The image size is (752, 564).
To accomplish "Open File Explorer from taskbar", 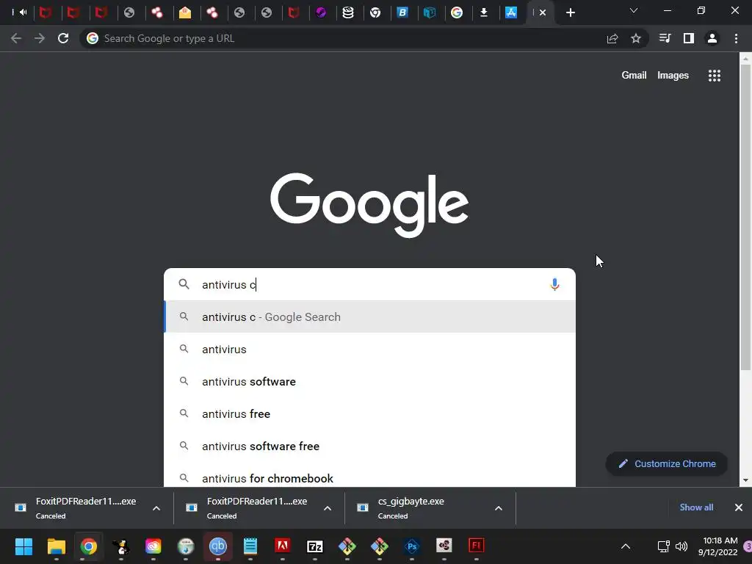I will point(56,546).
